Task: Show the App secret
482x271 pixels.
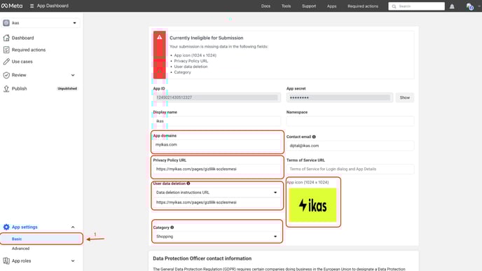Action: (404, 97)
